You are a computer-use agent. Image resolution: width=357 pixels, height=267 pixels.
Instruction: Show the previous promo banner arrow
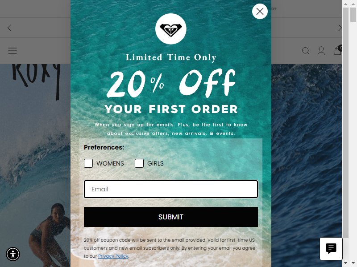tap(9, 28)
